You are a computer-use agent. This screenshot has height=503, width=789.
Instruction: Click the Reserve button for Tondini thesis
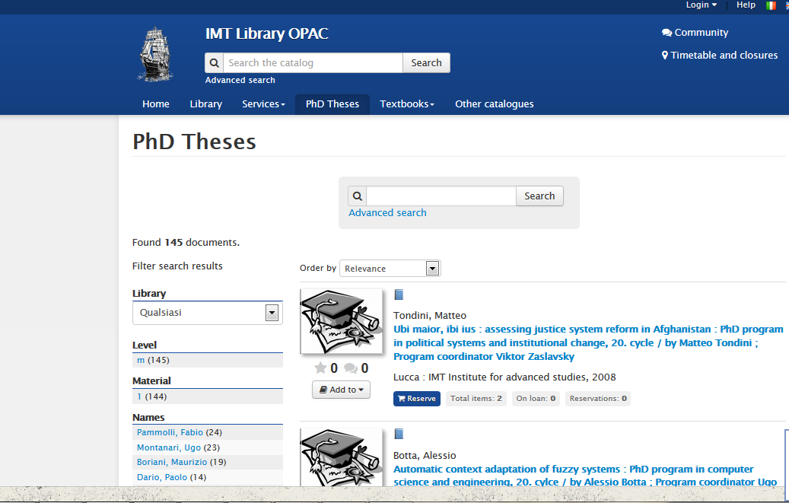pyautogui.click(x=417, y=399)
